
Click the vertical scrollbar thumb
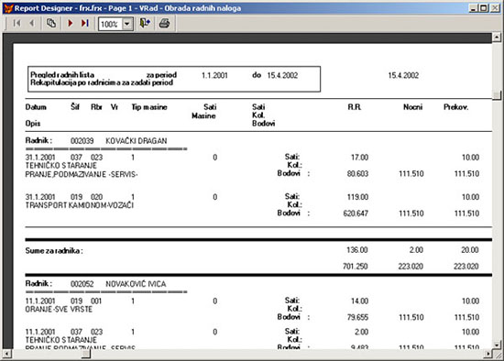coord(497,95)
